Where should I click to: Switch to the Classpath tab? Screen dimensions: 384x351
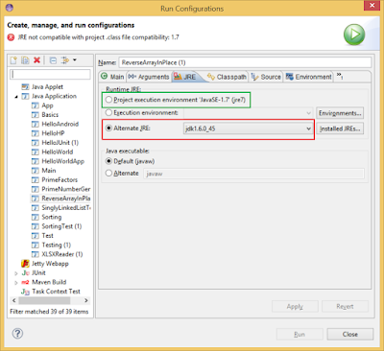click(227, 77)
